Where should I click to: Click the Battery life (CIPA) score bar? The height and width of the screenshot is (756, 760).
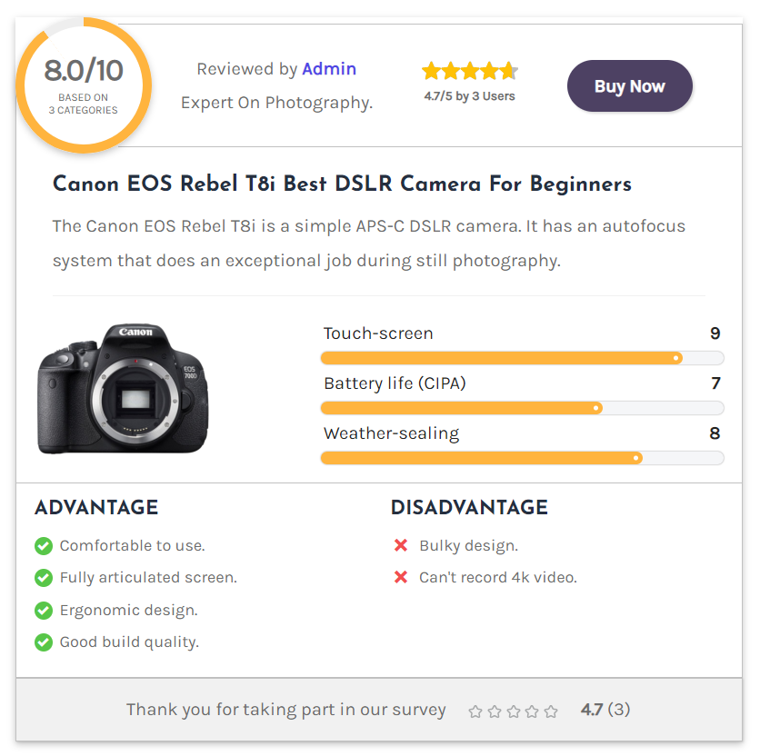coord(522,408)
